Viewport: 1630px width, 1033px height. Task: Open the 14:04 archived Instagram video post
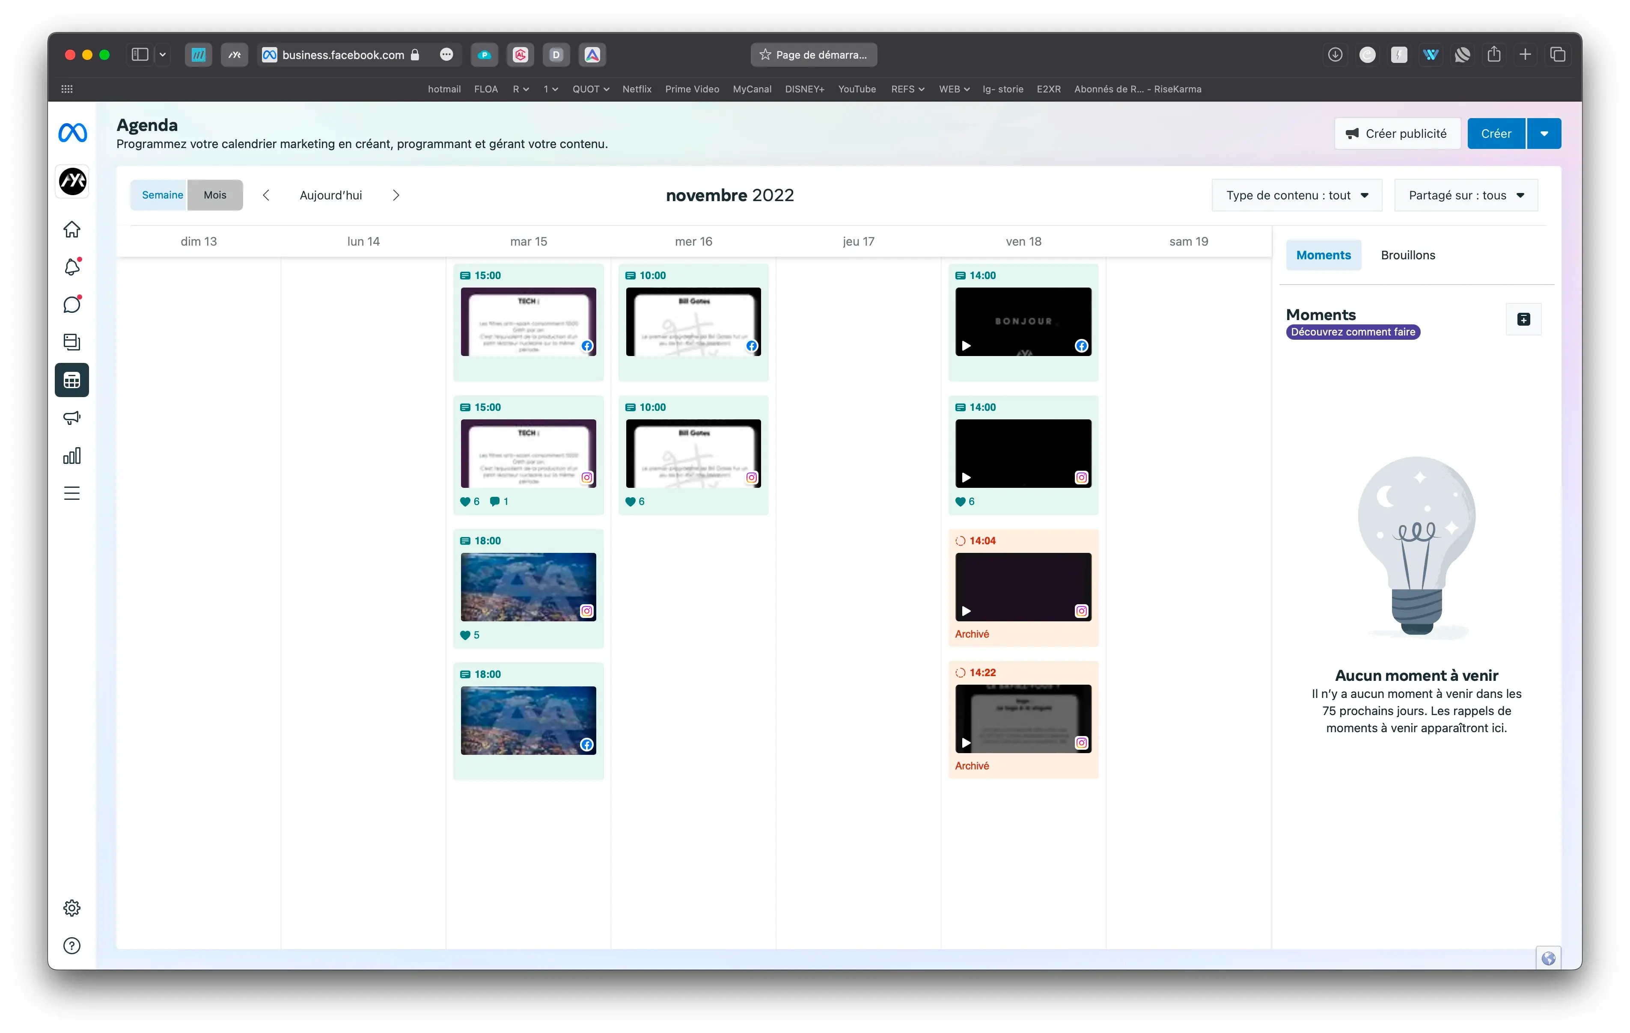pyautogui.click(x=1023, y=587)
